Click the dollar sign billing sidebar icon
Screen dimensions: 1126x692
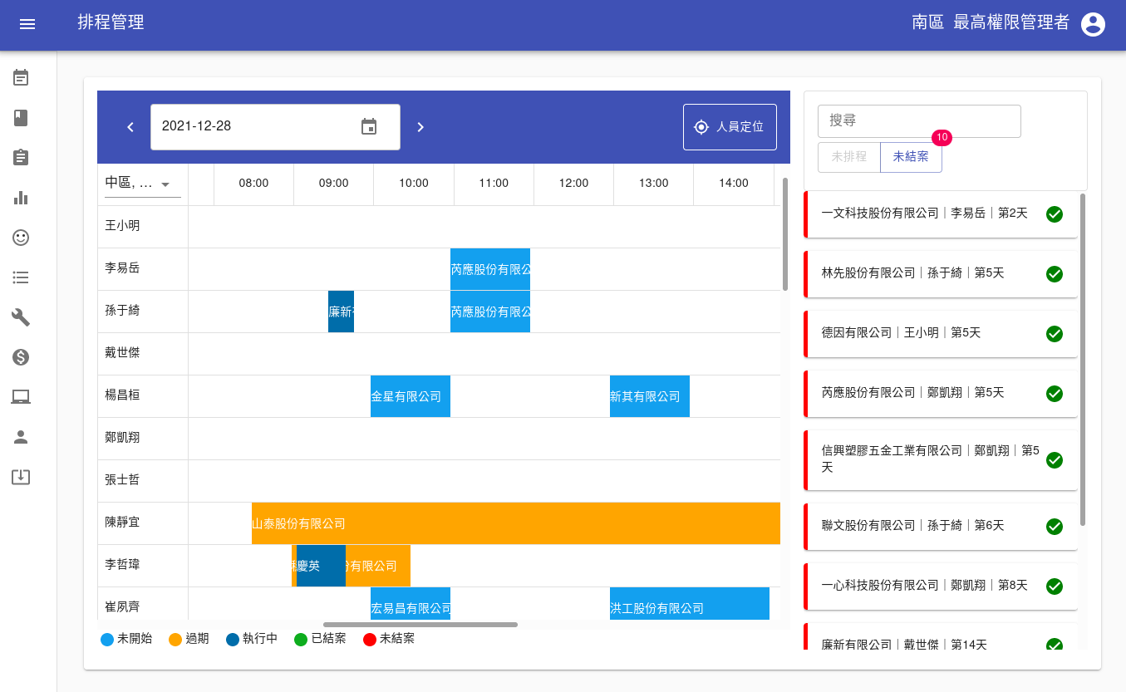tap(21, 357)
